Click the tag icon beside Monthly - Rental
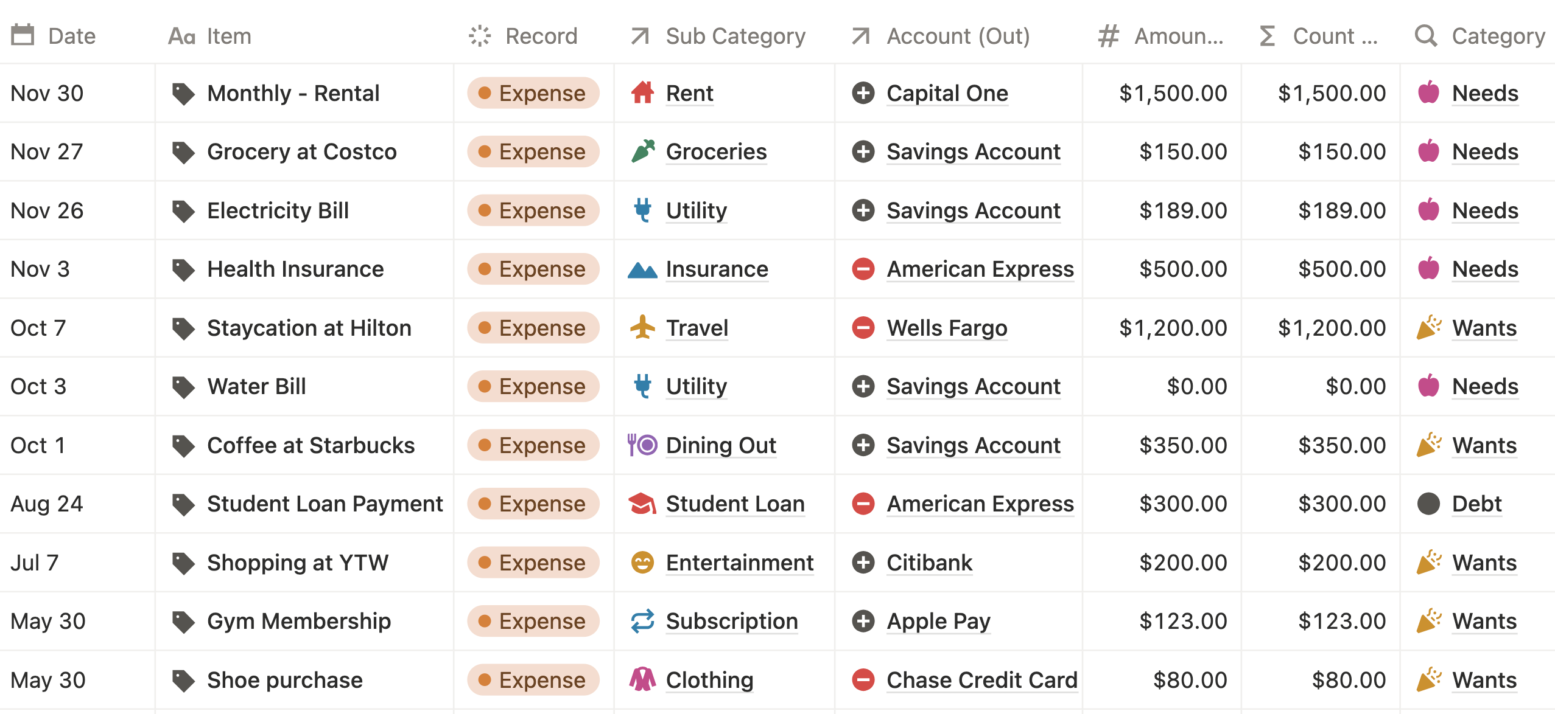This screenshot has height=714, width=1555. tap(183, 93)
